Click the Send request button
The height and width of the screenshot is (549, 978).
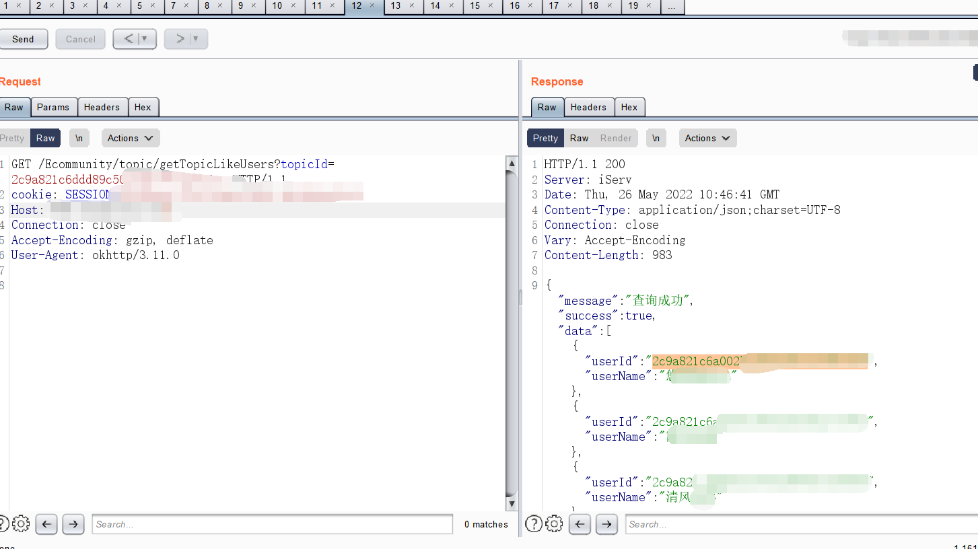click(x=23, y=39)
